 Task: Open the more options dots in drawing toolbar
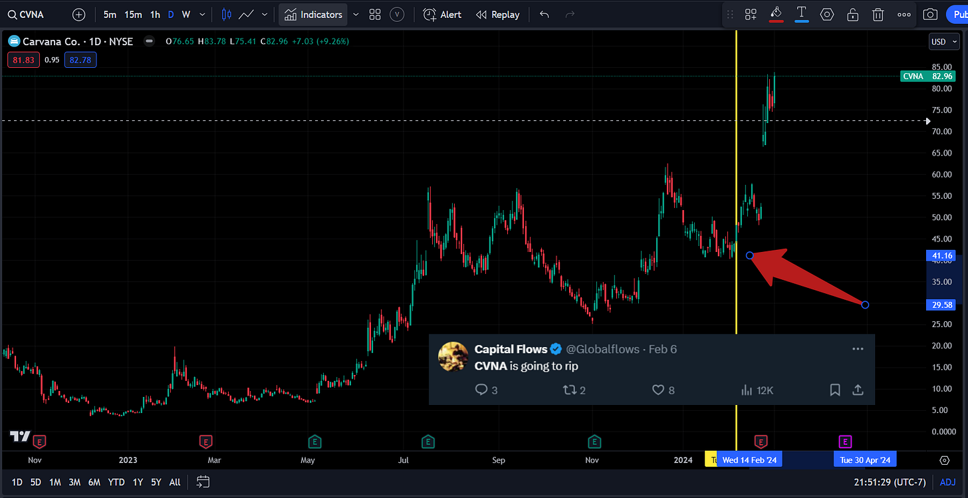tap(904, 15)
